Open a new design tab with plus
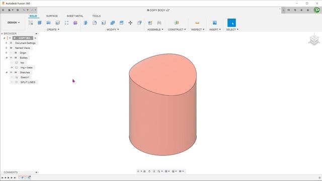The width and height of the screenshot is (322, 181). tap(284, 10)
